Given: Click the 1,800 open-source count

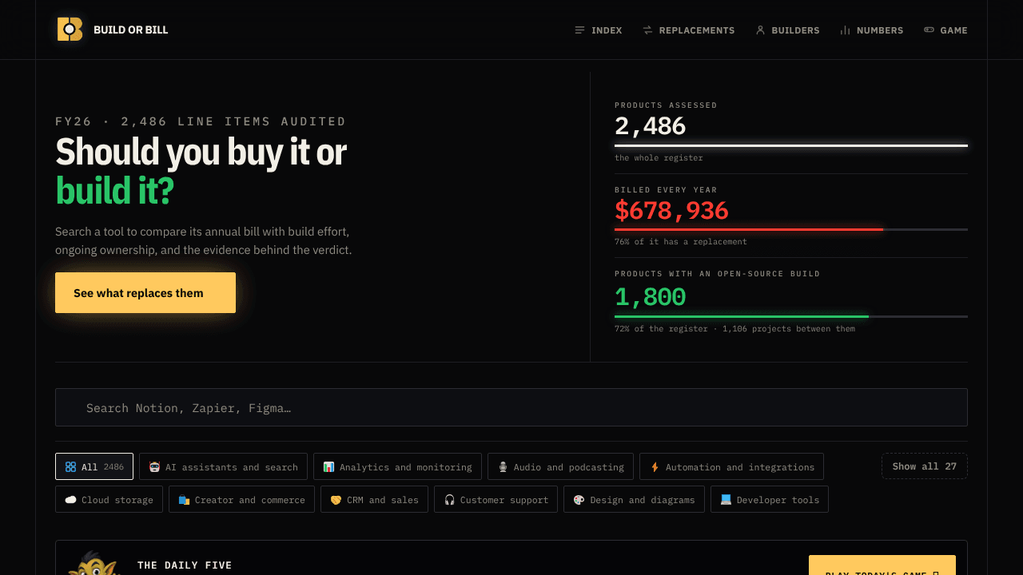Looking at the screenshot, I should (x=650, y=297).
